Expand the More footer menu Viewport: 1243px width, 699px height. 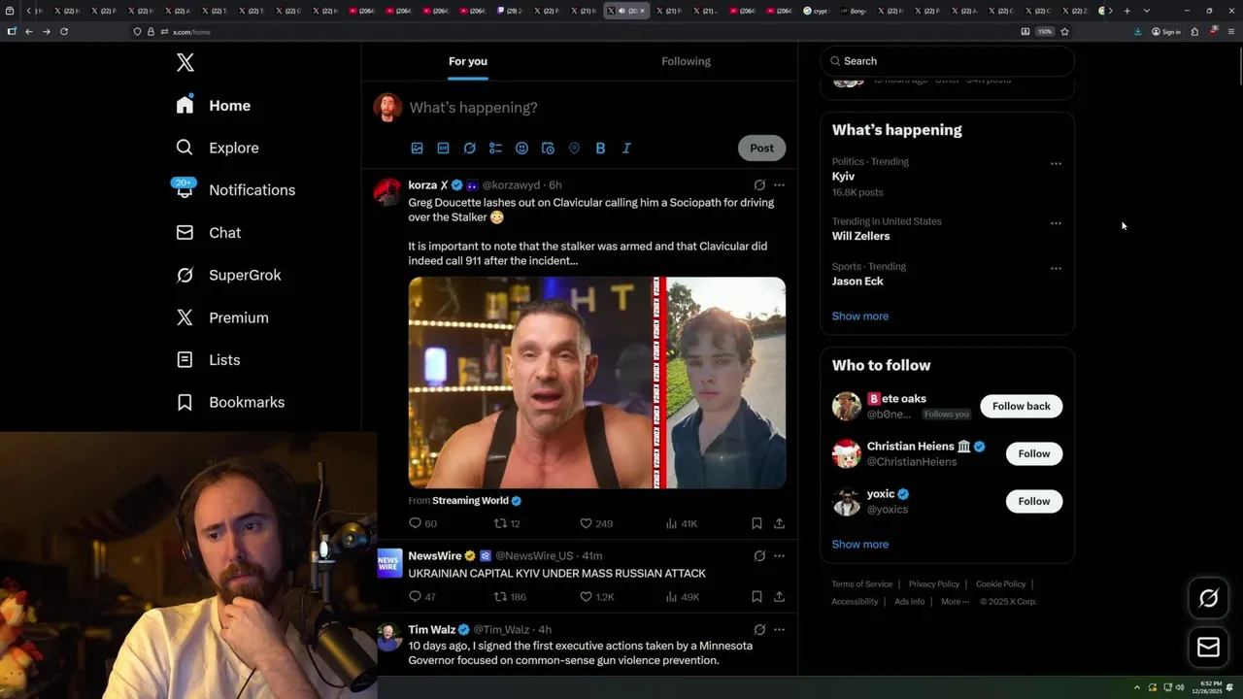tap(954, 602)
